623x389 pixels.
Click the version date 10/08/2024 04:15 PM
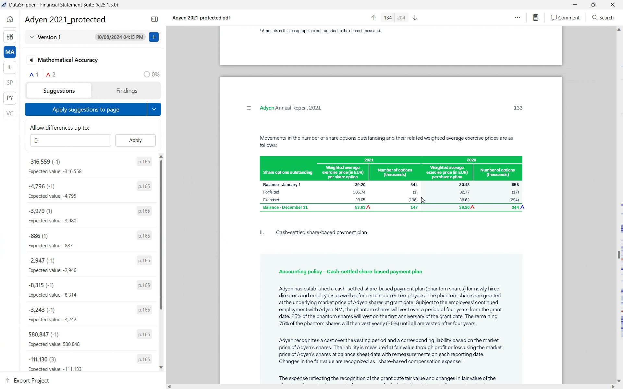tap(120, 37)
